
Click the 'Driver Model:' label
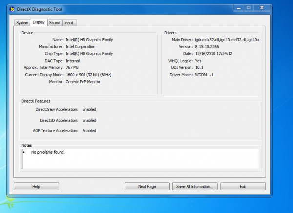pyautogui.click(x=181, y=75)
